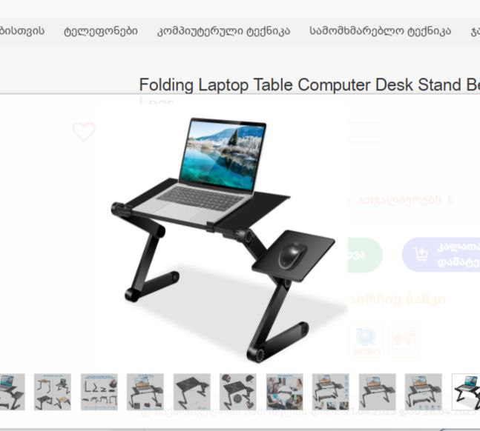Select thumbnail of empty black table

(x=192, y=392)
